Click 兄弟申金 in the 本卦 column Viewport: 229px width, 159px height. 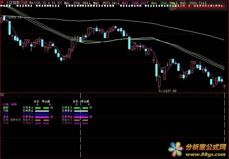(28, 117)
